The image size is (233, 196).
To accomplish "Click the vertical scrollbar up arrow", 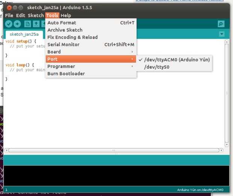I will (x=227, y=42).
